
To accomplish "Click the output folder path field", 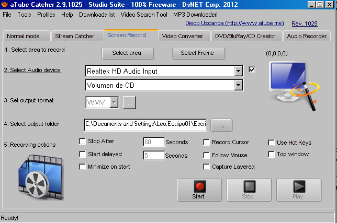I will pos(145,125).
